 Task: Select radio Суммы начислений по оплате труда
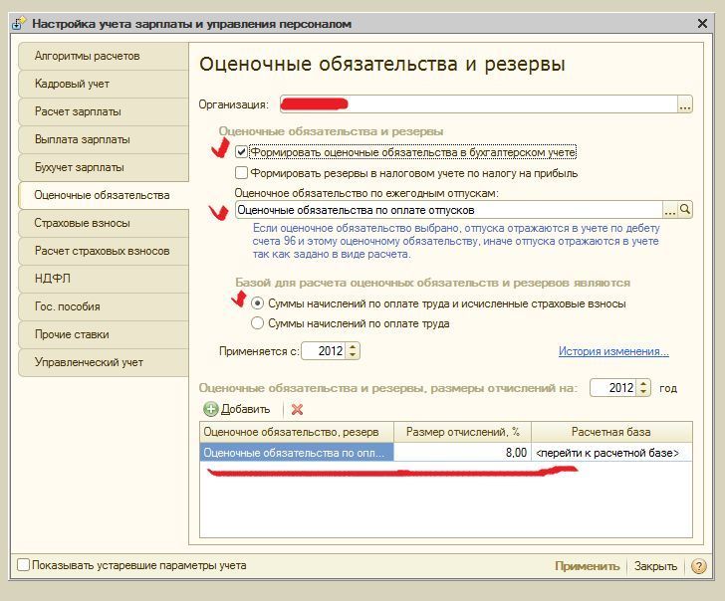pyautogui.click(x=258, y=323)
